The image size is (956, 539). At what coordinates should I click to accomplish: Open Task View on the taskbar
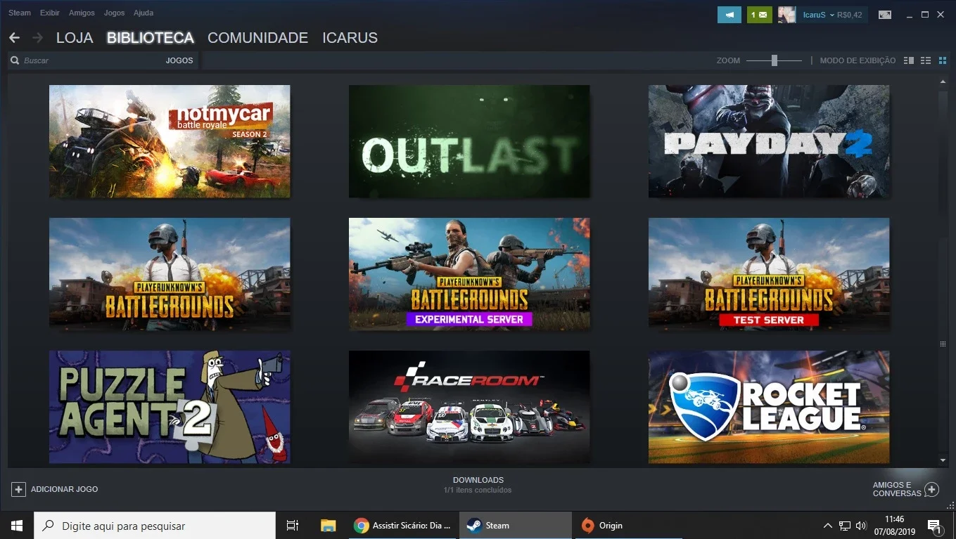(293, 526)
